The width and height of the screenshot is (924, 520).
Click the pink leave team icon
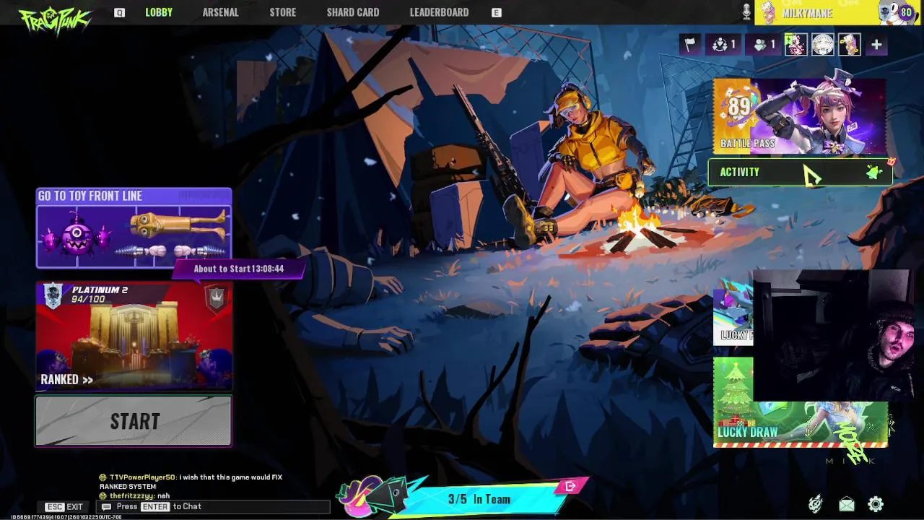pyautogui.click(x=571, y=486)
